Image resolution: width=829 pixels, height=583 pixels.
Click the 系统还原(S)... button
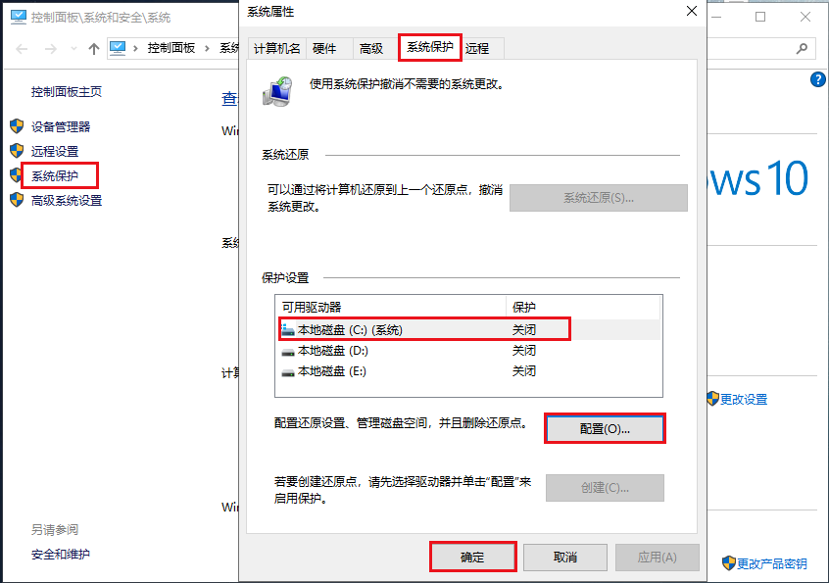tap(599, 198)
